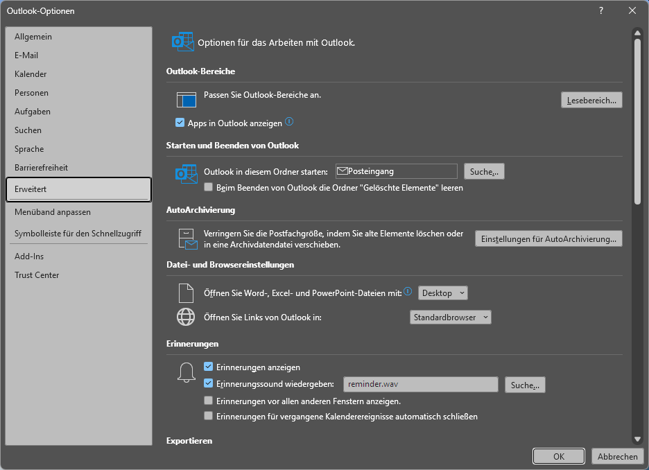Click the info icon after PowerPoint-Dateien mit
Image resolution: width=649 pixels, height=470 pixels.
(x=408, y=291)
